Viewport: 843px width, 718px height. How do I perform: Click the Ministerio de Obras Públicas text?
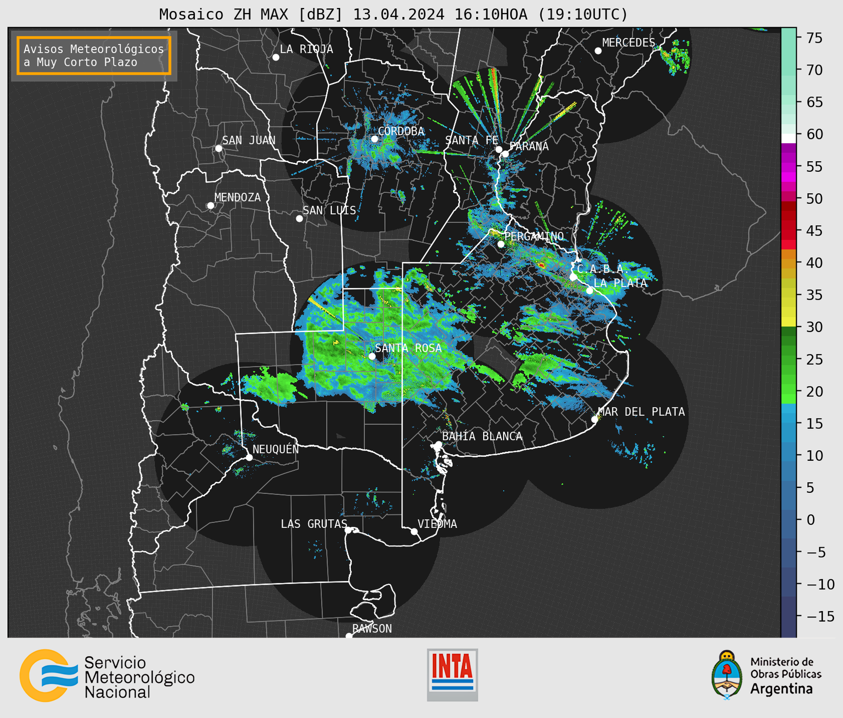(x=786, y=668)
